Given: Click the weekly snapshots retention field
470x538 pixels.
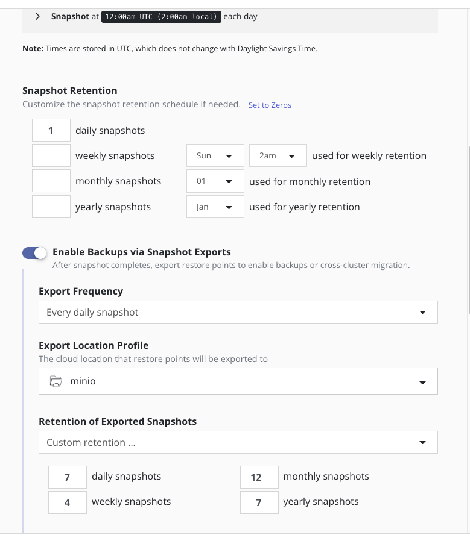Looking at the screenshot, I should 51,155.
